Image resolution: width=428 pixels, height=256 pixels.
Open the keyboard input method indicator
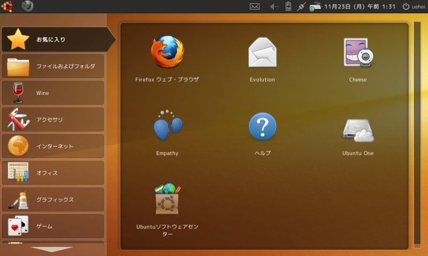[315, 6]
